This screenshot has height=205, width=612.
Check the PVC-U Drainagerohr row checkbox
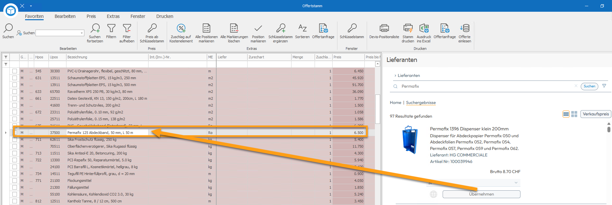15,71
